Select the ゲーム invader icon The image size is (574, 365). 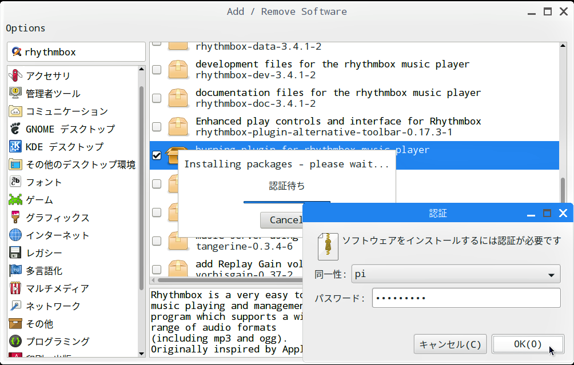click(15, 200)
